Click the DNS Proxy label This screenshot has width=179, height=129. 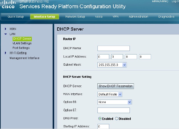pyautogui.click(x=71, y=118)
